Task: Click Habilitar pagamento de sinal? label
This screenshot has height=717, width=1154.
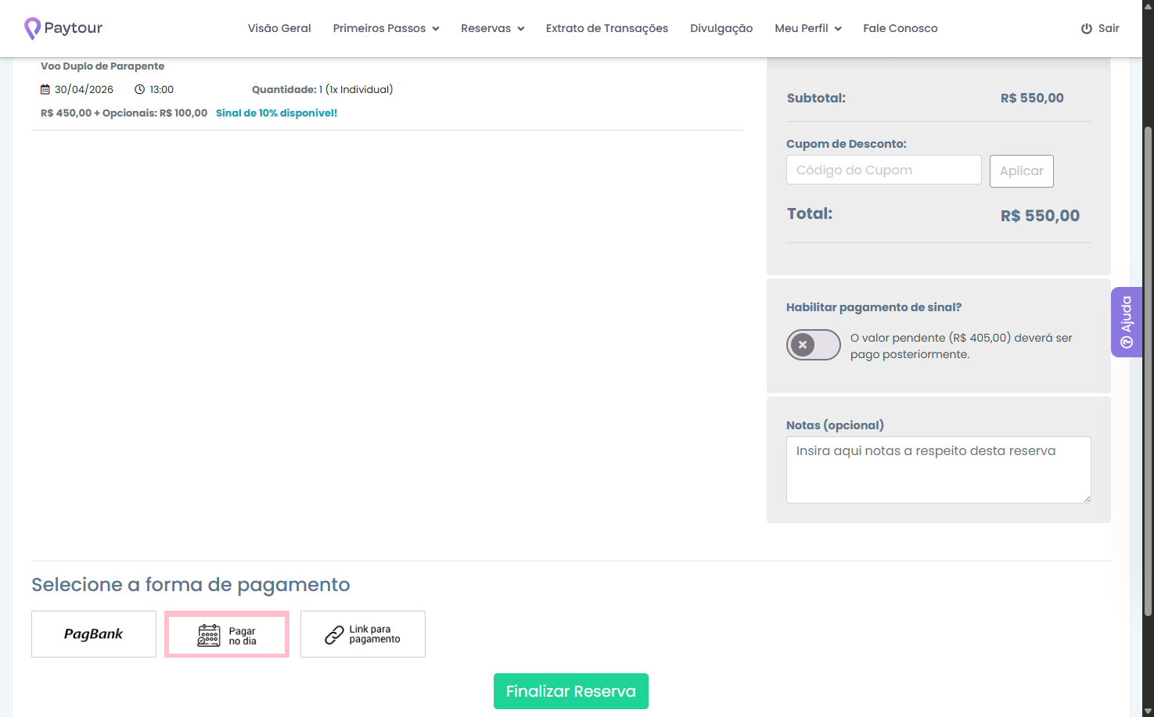Action: click(x=874, y=307)
